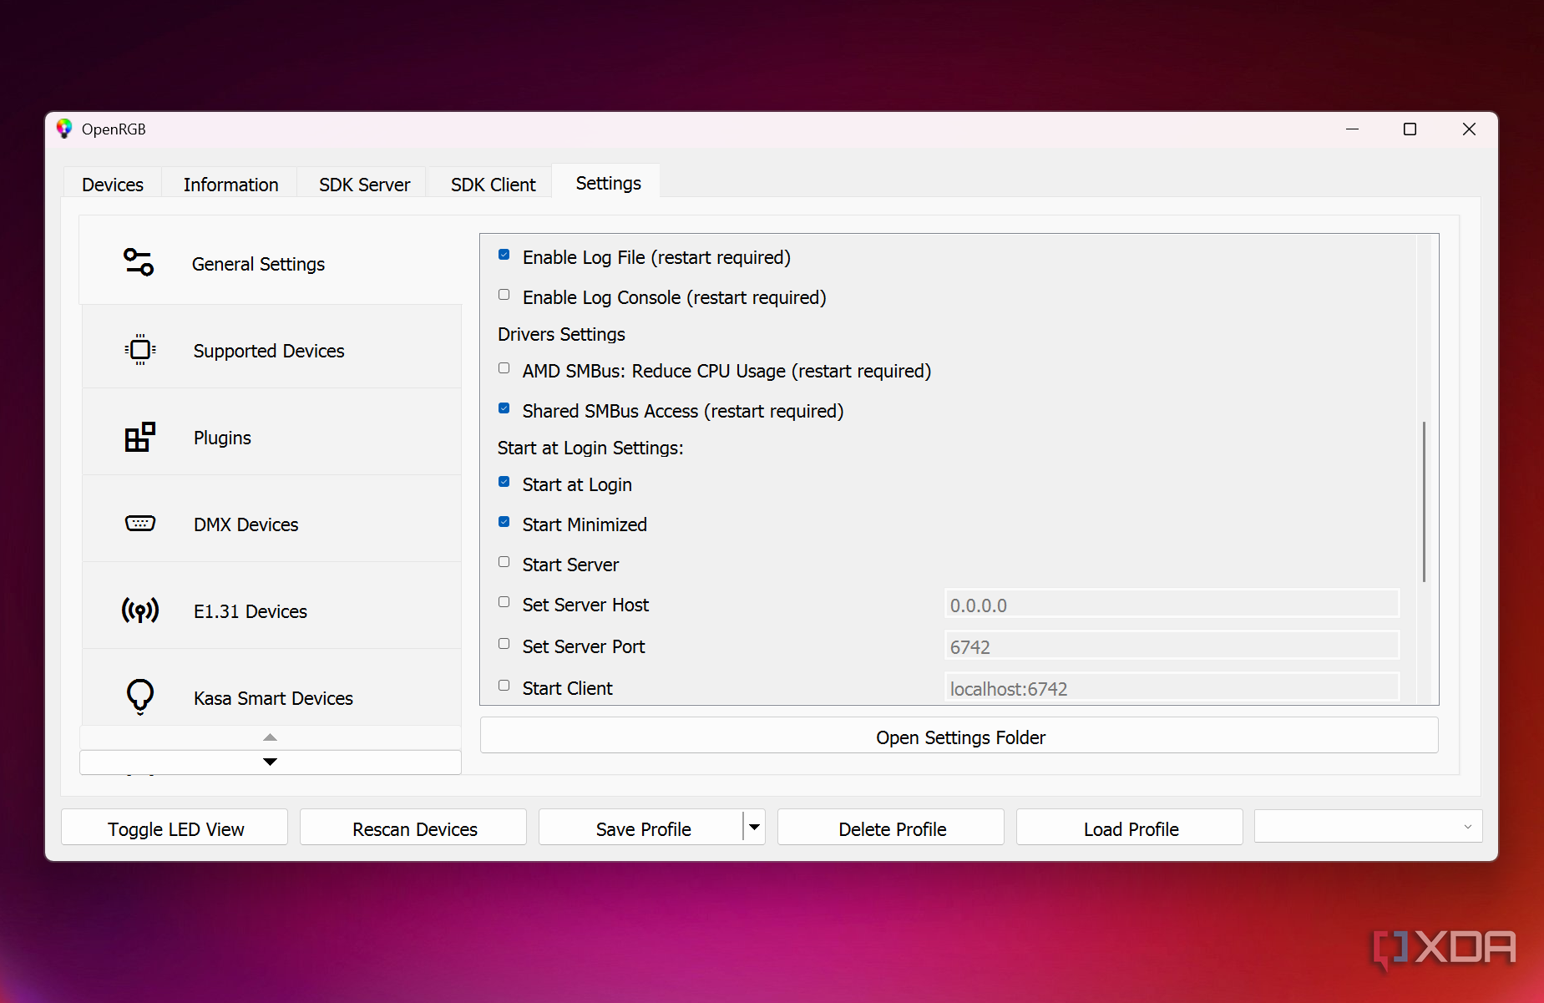Open the profile selection combo box
This screenshot has width=1544, height=1003.
pos(1368,827)
